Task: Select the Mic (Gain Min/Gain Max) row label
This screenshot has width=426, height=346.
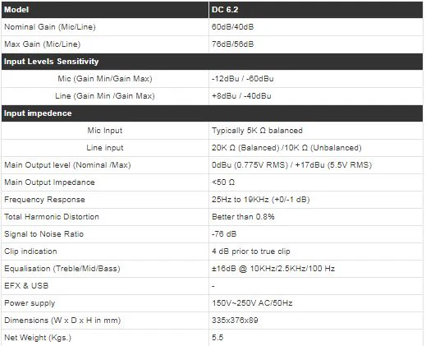Action: 105,79
